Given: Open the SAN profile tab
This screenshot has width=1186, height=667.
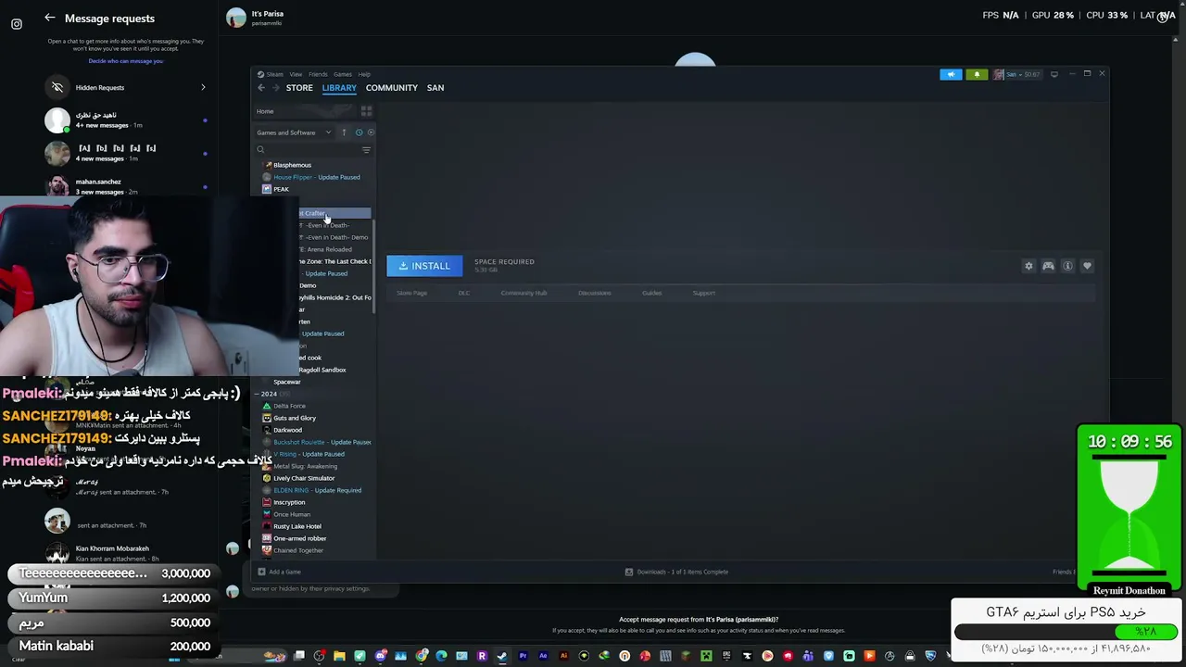Looking at the screenshot, I should tap(435, 88).
